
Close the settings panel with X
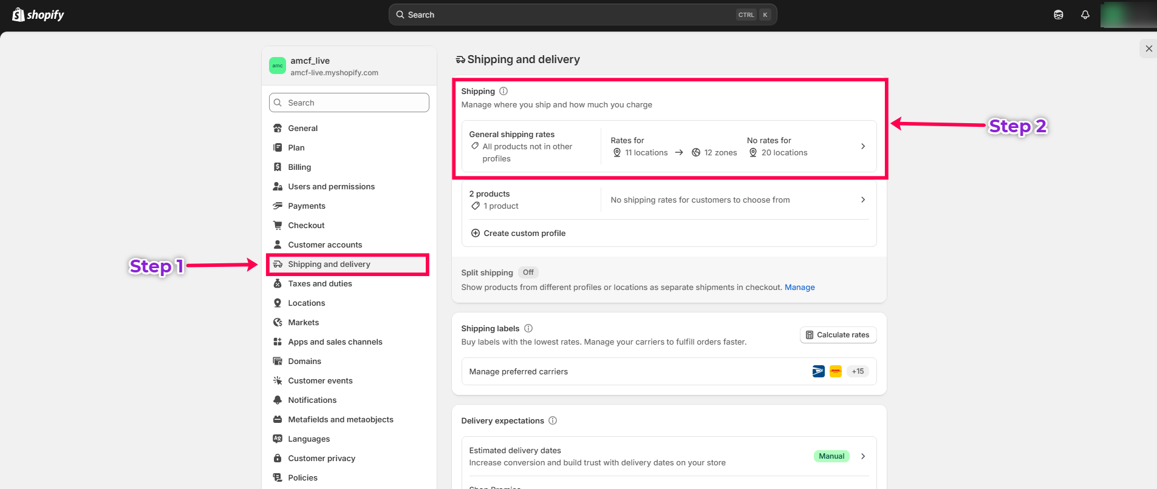[x=1148, y=49]
